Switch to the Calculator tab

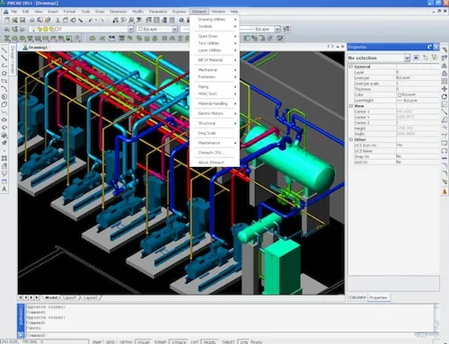[357, 297]
